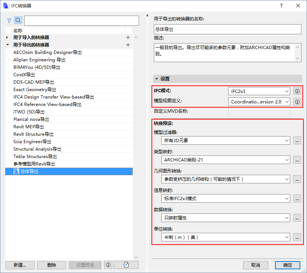
Task: Activate the search magnifier icon
Action: (18, 20)
